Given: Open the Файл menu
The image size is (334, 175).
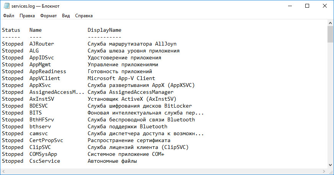Looking at the screenshot, I should 8,16.
